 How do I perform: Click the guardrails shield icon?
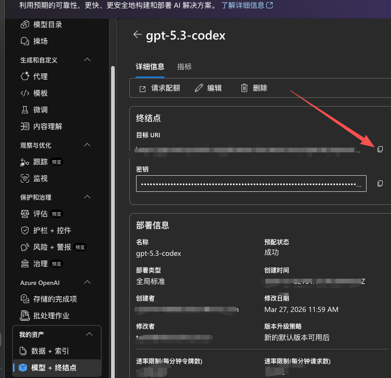click(25, 230)
